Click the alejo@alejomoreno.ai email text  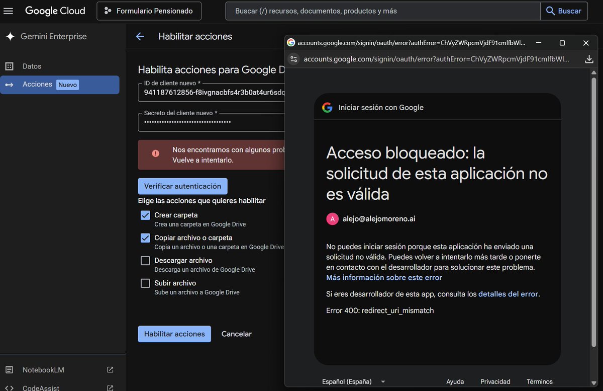pyautogui.click(x=379, y=219)
